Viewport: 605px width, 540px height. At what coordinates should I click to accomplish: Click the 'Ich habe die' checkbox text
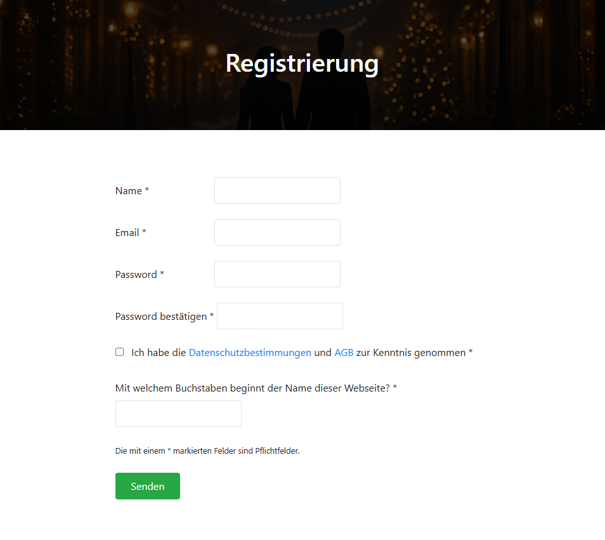(159, 353)
